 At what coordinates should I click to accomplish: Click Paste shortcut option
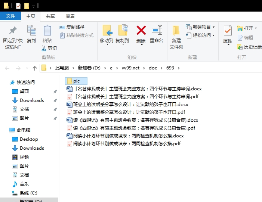coord(77,35)
